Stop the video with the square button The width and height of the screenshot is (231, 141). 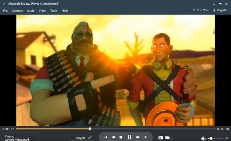pos(121,137)
